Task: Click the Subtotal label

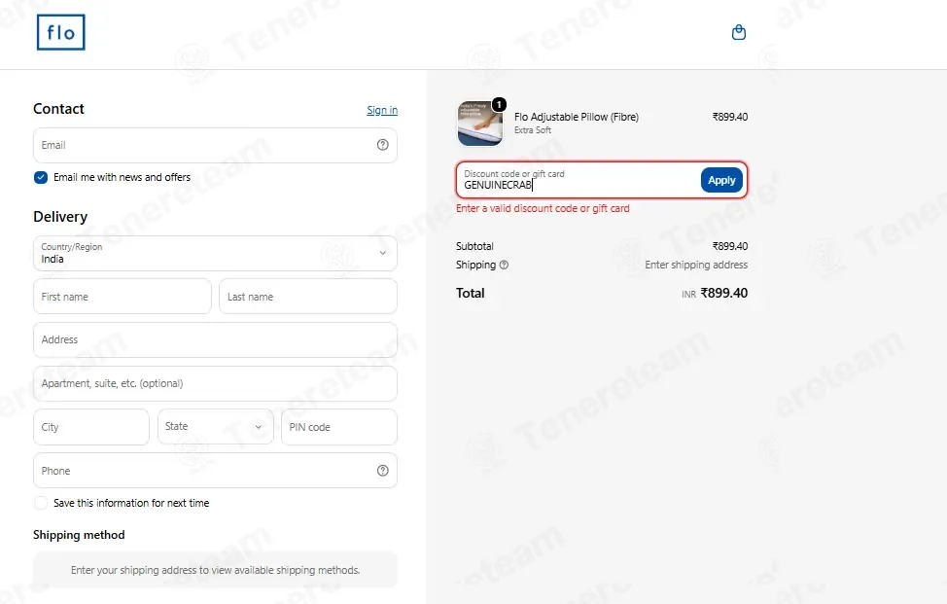Action: 474,246
